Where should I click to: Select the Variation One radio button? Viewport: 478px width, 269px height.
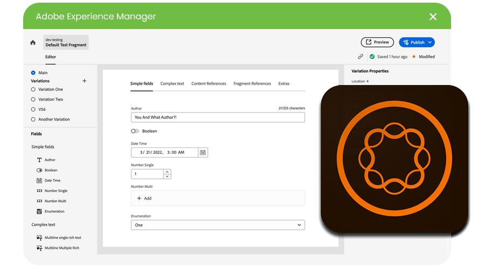(x=33, y=89)
